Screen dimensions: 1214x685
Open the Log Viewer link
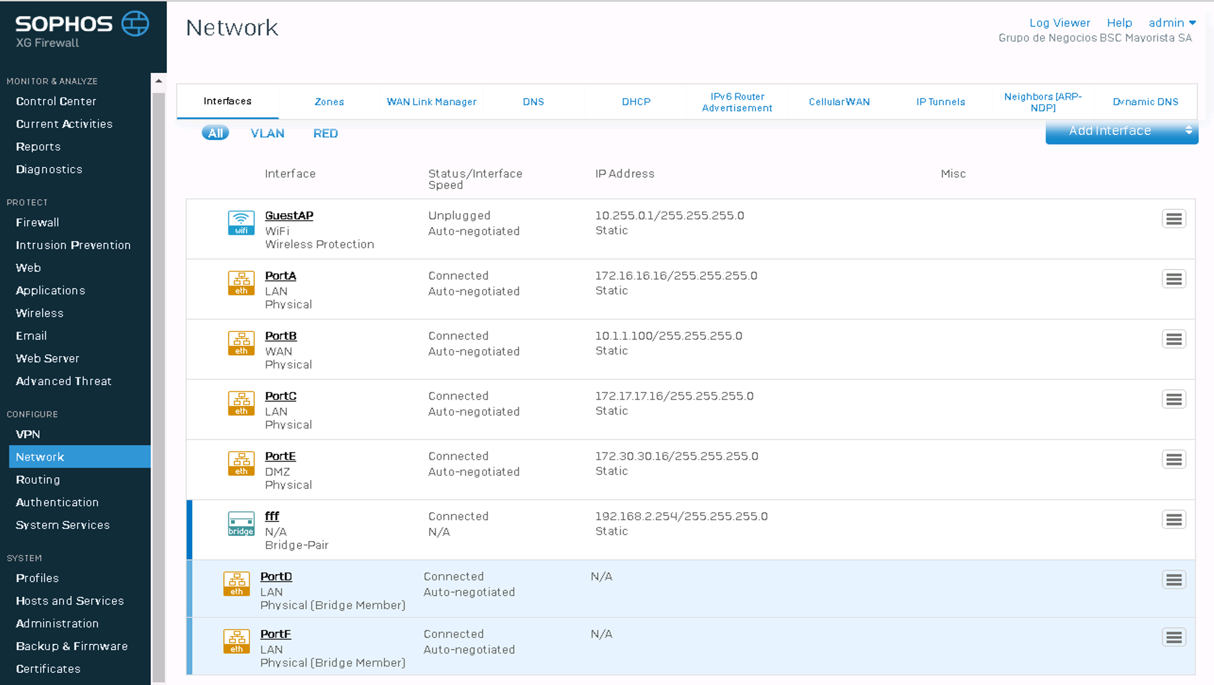[x=1059, y=23]
